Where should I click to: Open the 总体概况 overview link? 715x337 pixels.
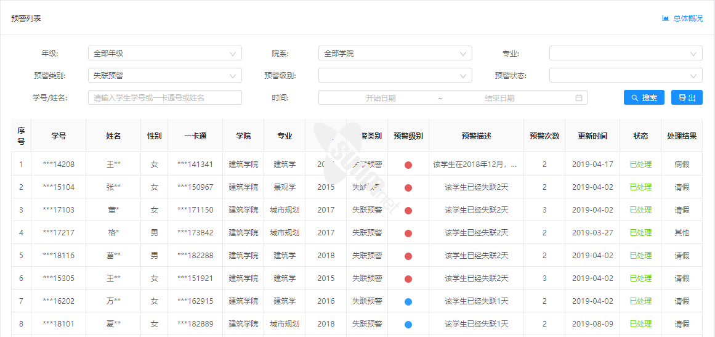pos(687,18)
